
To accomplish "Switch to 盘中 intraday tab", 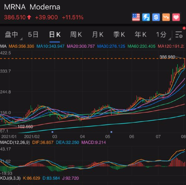I will pos(11,35).
